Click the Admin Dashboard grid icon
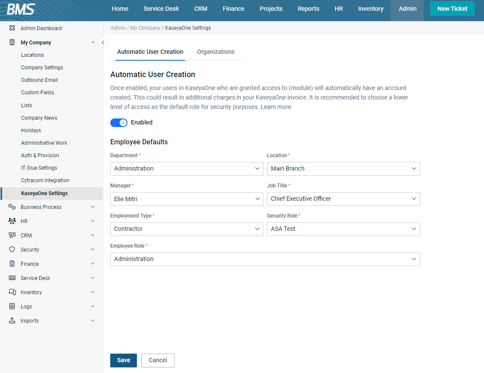Viewport: 484px width, 373px height. (x=12, y=28)
